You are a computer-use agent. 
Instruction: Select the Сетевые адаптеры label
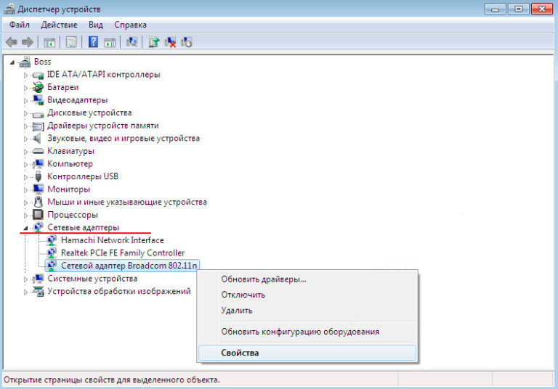[84, 227]
